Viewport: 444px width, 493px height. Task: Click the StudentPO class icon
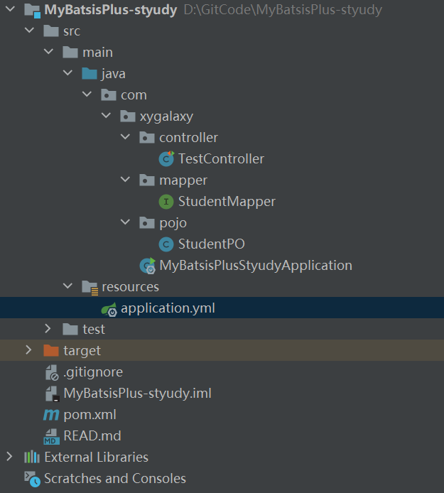click(x=166, y=244)
